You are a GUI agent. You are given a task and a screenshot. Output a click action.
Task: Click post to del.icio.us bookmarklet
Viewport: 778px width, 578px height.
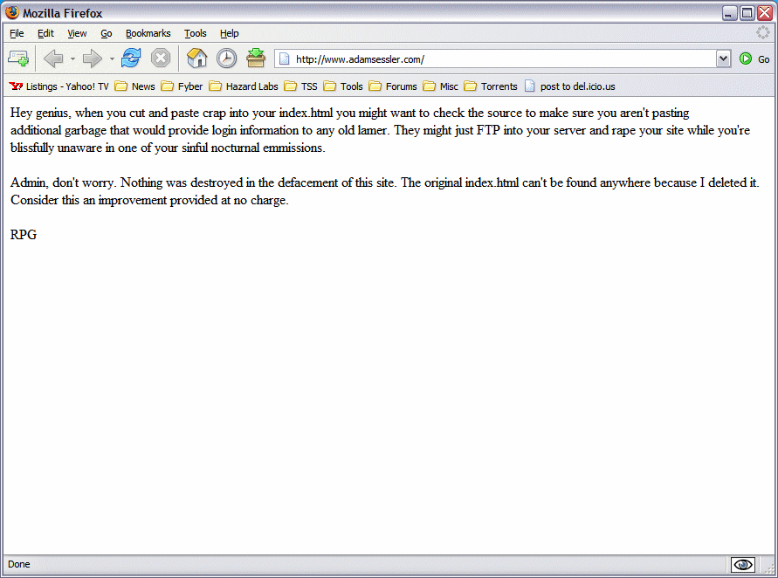click(569, 86)
